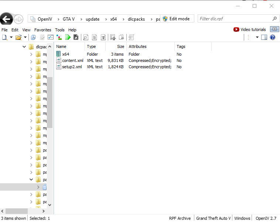Expand the selected archive child tree node
This screenshot has width=280, height=222.
click(x=38, y=187)
